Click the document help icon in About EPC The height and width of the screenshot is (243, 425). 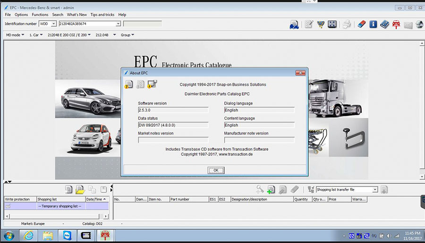coord(128,84)
